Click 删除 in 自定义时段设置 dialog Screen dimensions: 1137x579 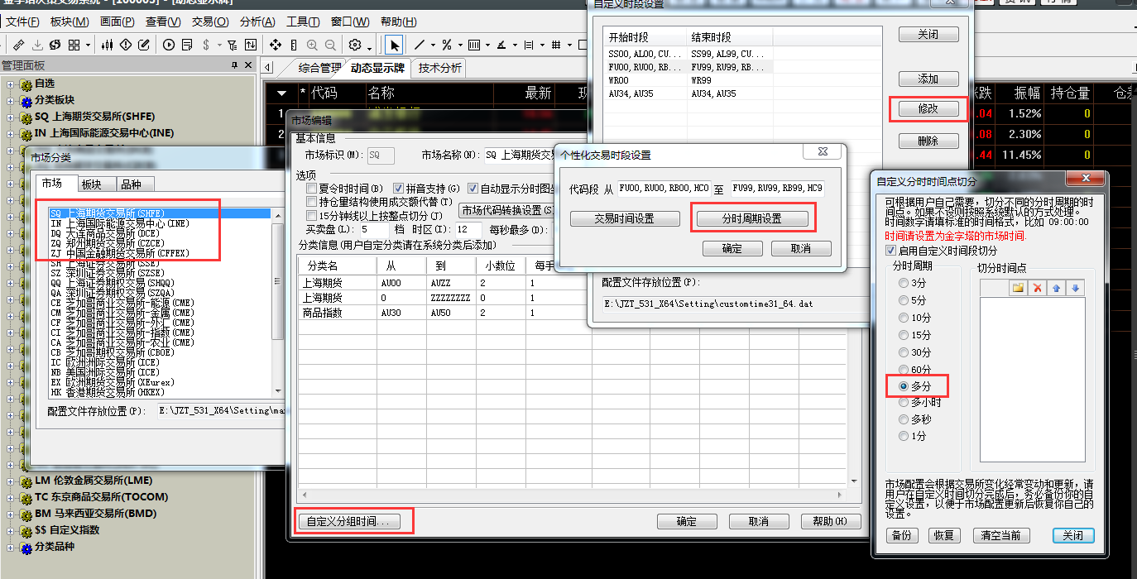click(x=928, y=141)
